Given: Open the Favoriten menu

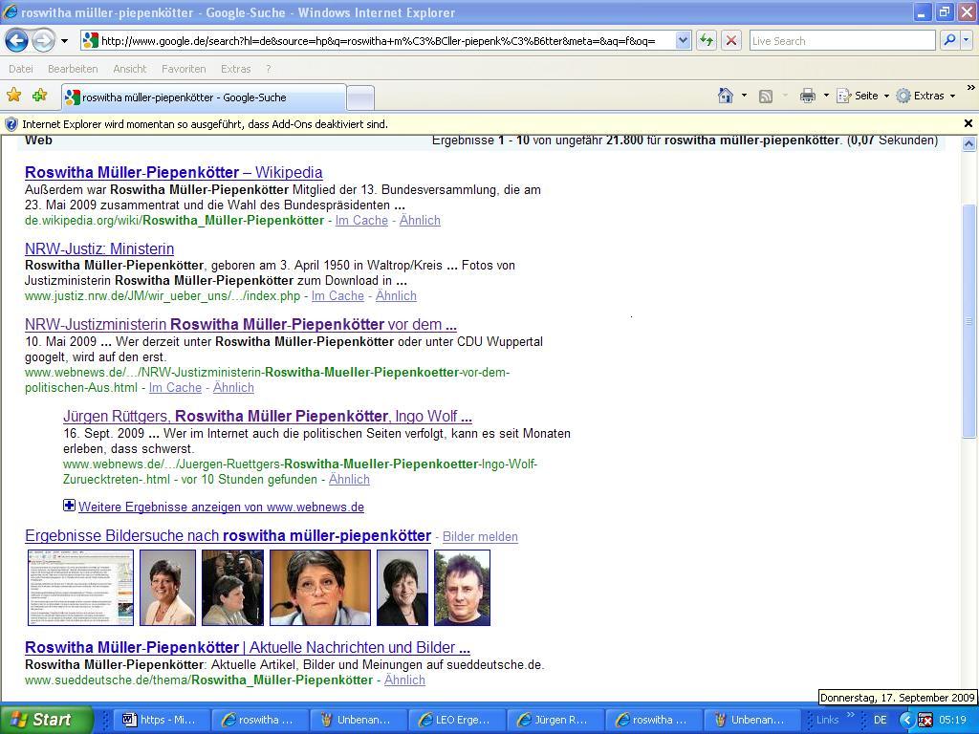Looking at the screenshot, I should (184, 69).
